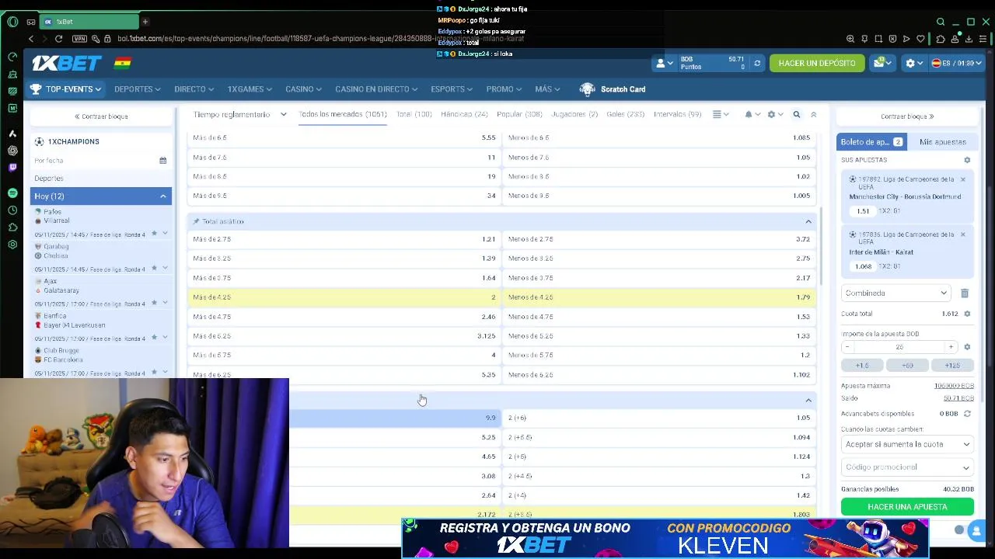
Task: Favorite the Qarabag–Chelsea match star
Action: coord(154,268)
